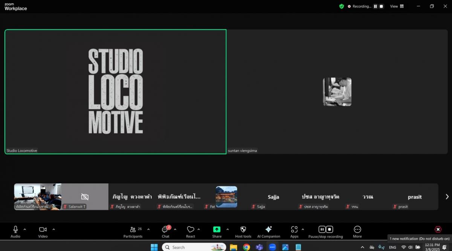Select suntan viengsima's profile picture

tap(337, 92)
